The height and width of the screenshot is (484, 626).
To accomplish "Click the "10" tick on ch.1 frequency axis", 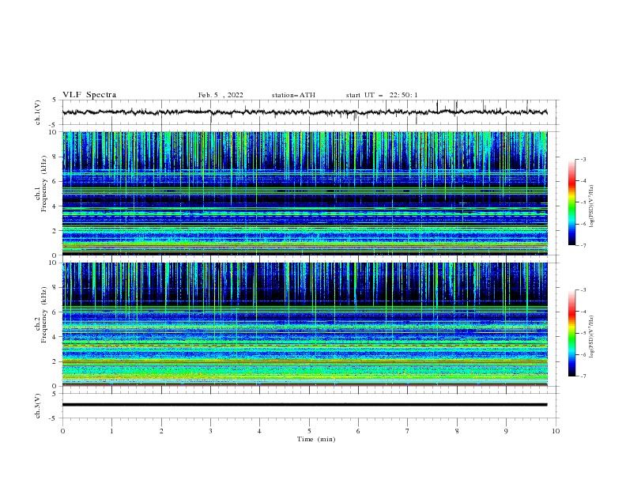I will click(x=54, y=132).
